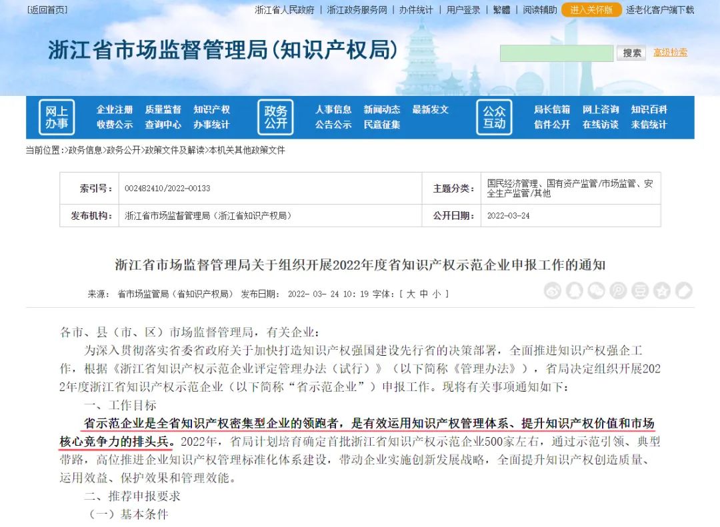Click the rightmost share icon beside Qzone
The height and width of the screenshot is (527, 720).
683,290
